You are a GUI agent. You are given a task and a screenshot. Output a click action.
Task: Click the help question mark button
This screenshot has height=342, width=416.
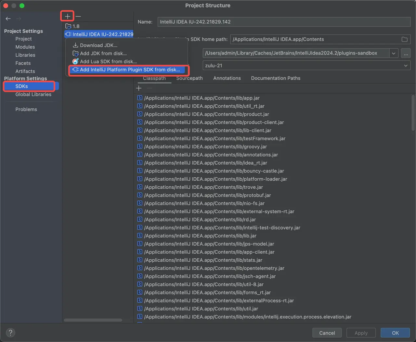click(10, 333)
